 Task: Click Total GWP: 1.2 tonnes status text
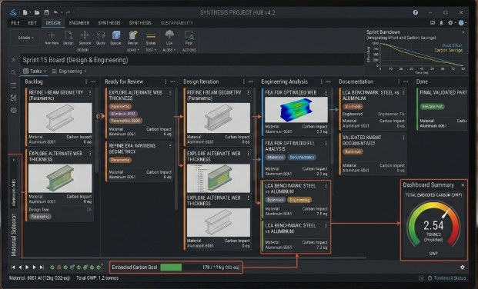(x=97, y=278)
